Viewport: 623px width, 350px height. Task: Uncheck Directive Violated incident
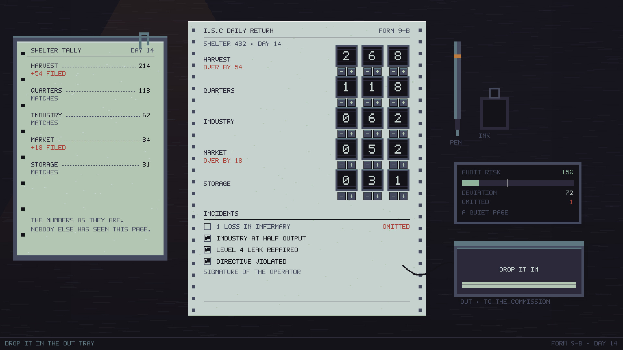(x=207, y=262)
